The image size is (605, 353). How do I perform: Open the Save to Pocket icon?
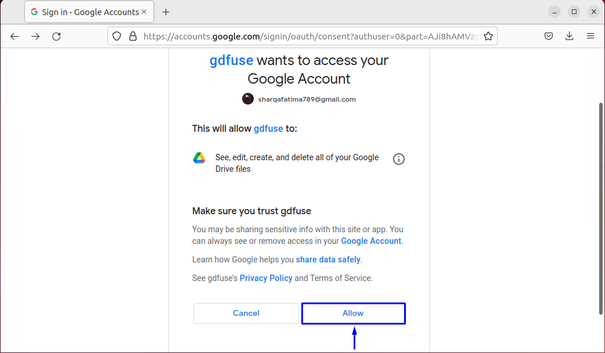pyautogui.click(x=549, y=36)
